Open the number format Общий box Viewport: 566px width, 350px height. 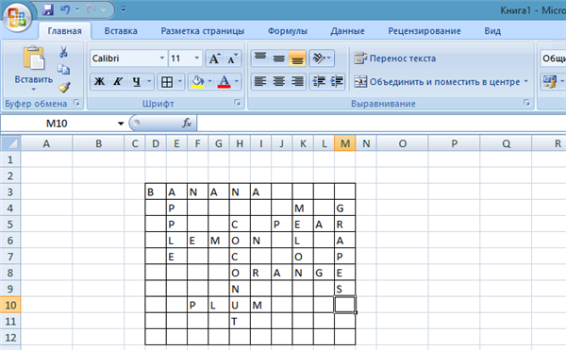(553, 58)
